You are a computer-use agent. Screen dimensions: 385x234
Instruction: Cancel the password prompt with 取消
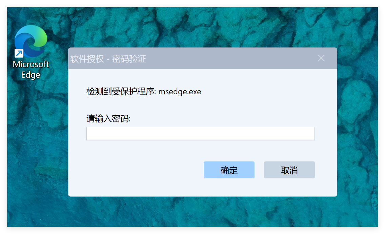tap(289, 170)
